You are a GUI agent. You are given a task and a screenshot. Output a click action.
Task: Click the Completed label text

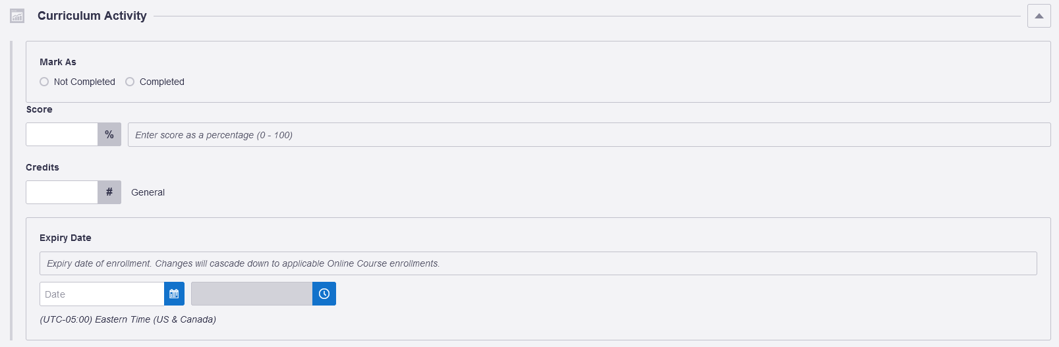161,82
